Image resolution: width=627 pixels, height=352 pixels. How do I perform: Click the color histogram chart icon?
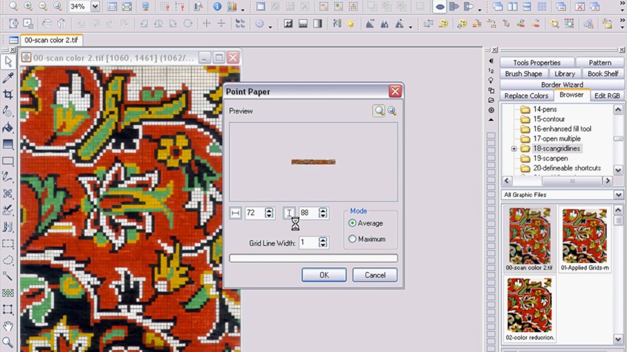point(232,6)
